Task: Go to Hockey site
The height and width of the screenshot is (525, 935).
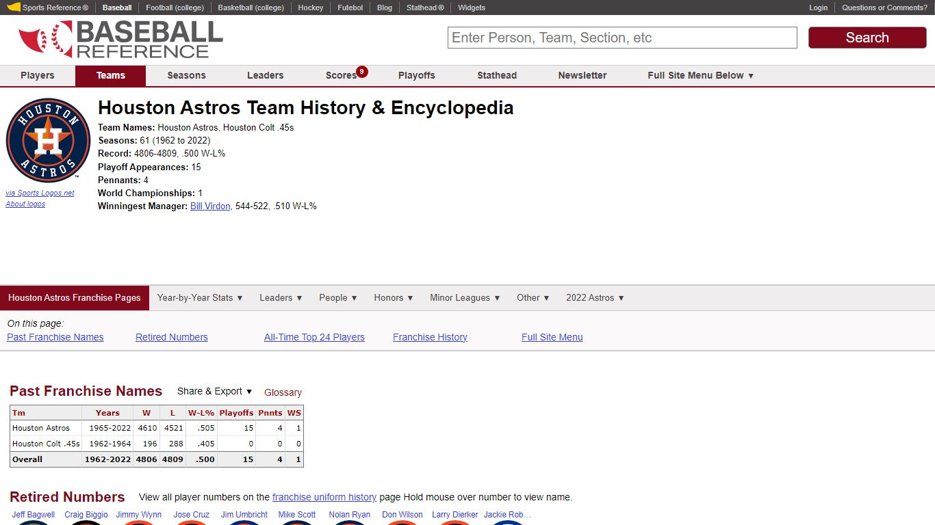Action: pos(311,8)
